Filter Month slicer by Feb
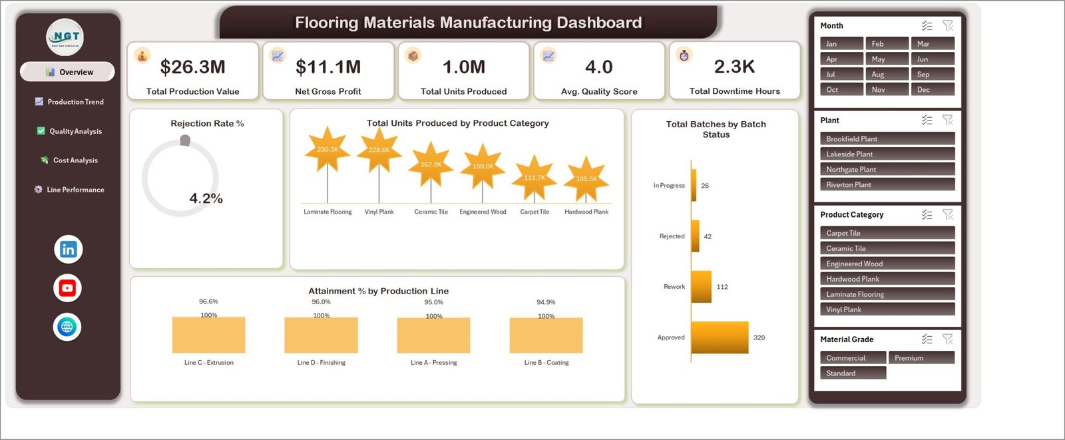Viewport: 1065px width, 440px height. [x=887, y=44]
